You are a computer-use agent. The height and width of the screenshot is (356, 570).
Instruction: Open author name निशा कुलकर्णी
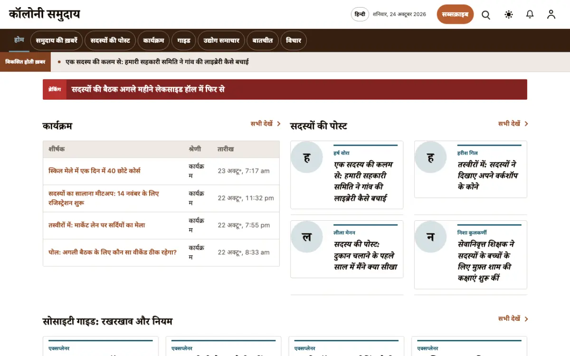point(472,233)
